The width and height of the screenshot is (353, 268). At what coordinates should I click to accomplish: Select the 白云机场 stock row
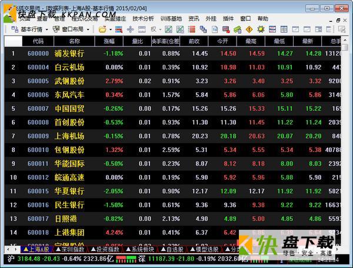(172, 67)
